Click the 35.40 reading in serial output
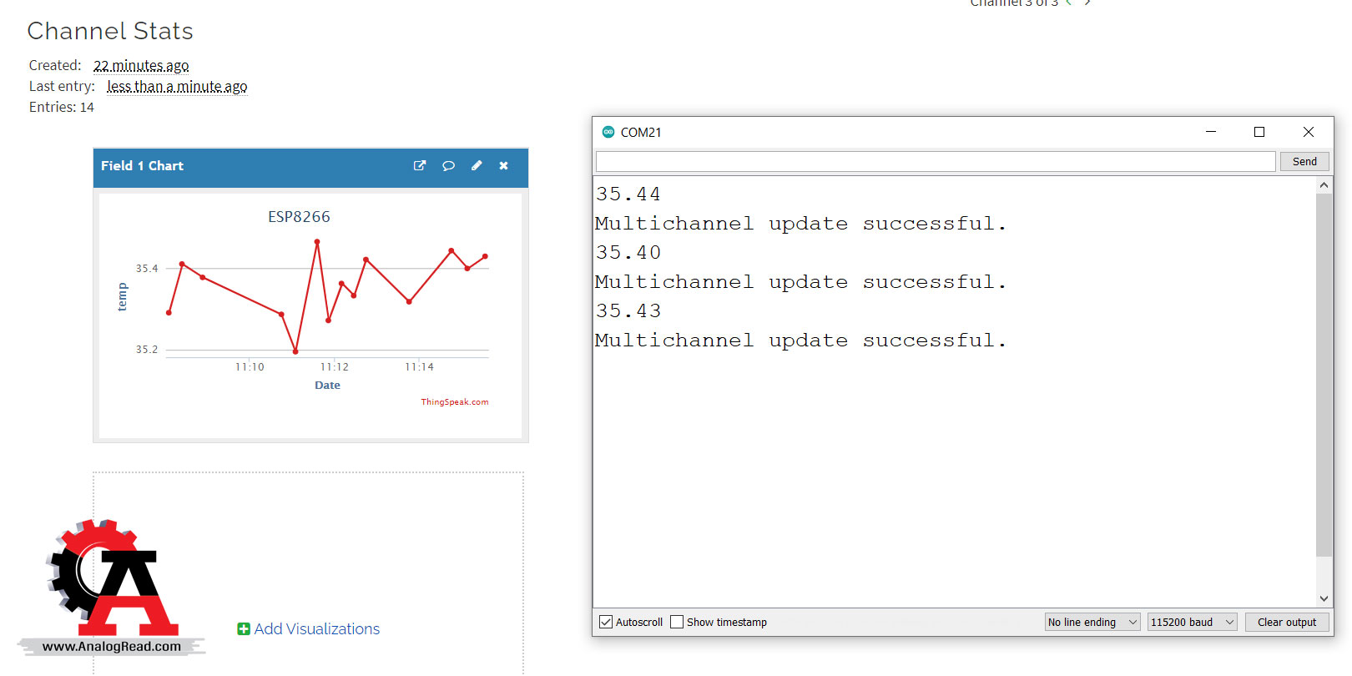 (x=628, y=253)
